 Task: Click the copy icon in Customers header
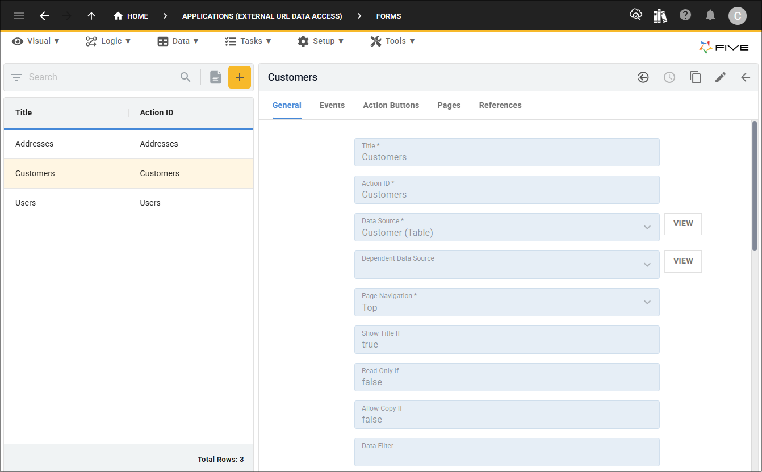(x=695, y=77)
